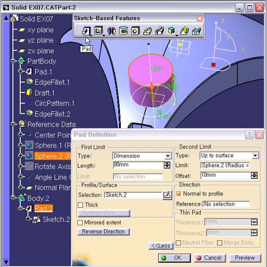This screenshot has height=267, width=267.
Task: Open First Limit Type dropdown
Action: 168,156
